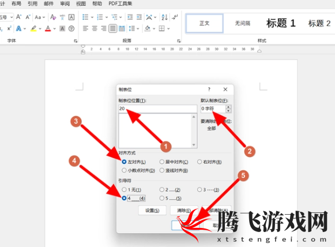Screen dimensions: 335x247
Task: Click the numbered list icon
Action: tap(100, 17)
